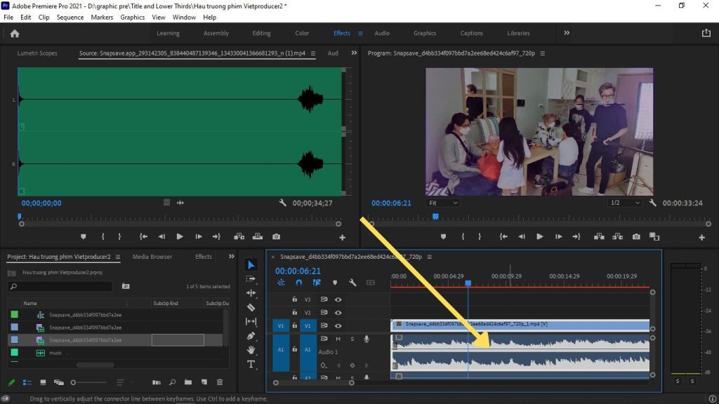Choose the Ripple Edit tool
The width and height of the screenshot is (719, 404).
(251, 293)
